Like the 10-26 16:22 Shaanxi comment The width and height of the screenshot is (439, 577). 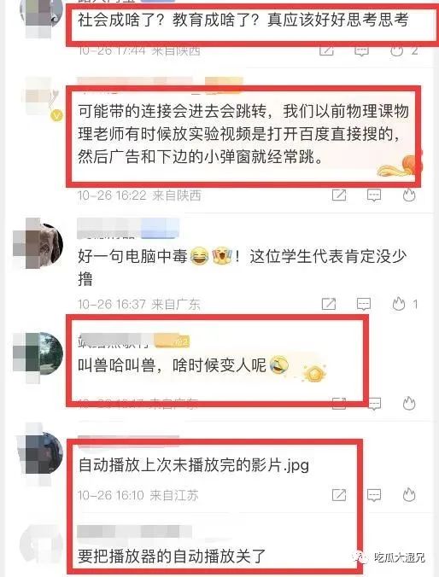tap(409, 195)
